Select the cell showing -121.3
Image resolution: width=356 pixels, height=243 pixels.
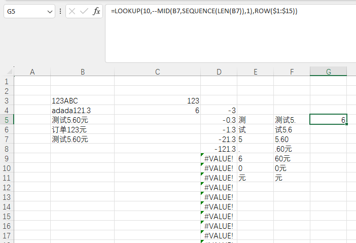[x=219, y=149]
